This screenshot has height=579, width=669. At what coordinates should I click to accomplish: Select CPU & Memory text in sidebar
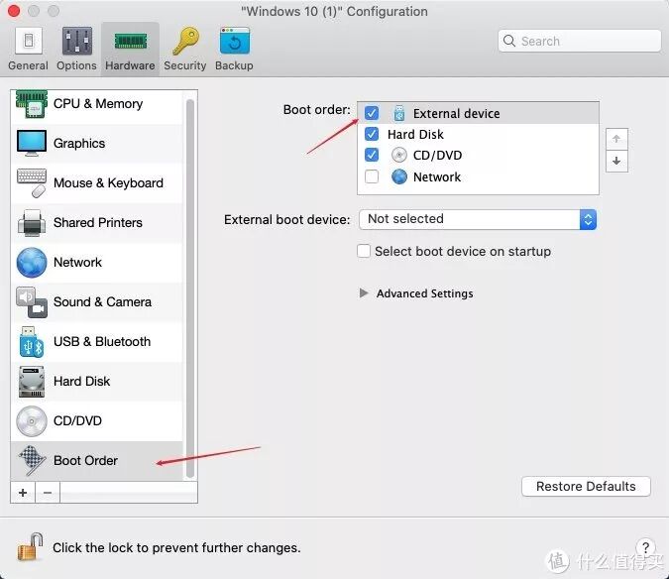point(98,104)
